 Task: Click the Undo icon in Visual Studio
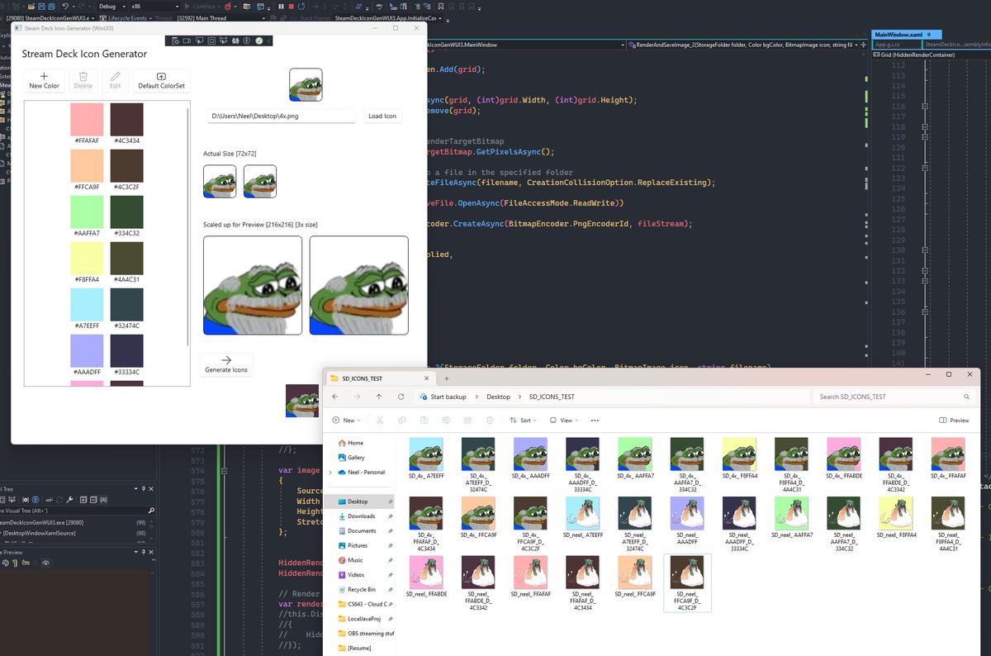tap(65, 7)
